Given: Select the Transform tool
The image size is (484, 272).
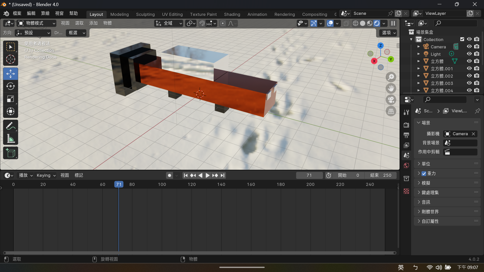Looking at the screenshot, I should point(10,111).
